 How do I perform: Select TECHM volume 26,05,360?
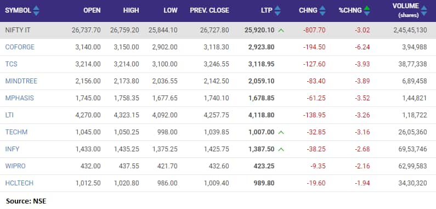coord(412,132)
